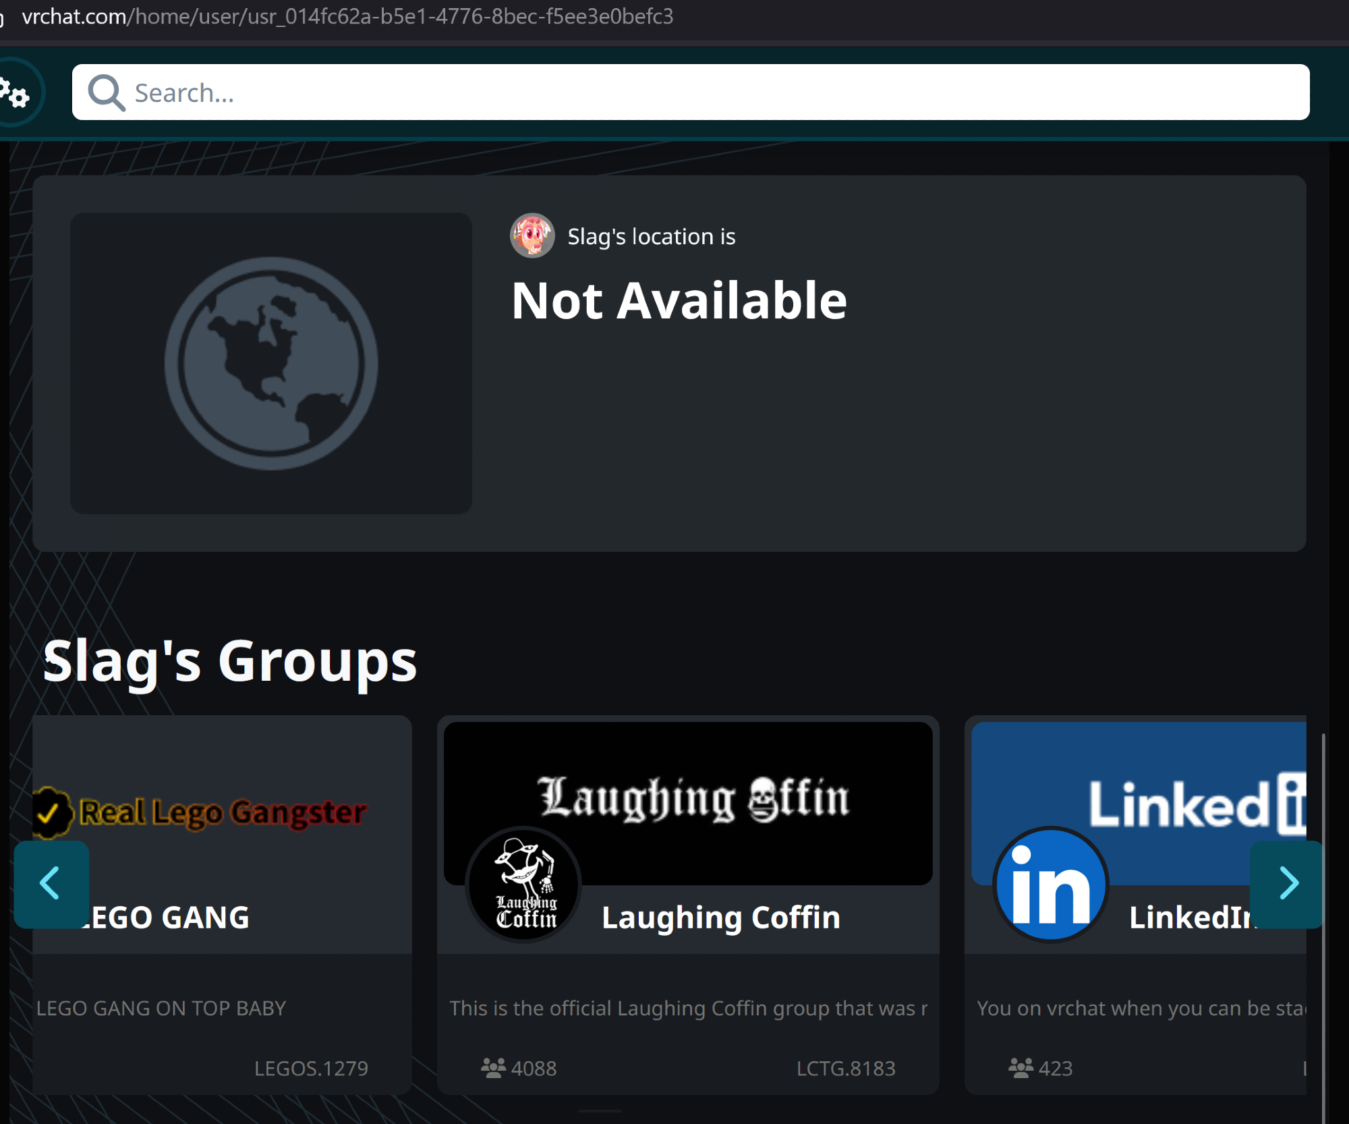Click Slag's round avatar icon
1349x1124 pixels.
click(532, 236)
